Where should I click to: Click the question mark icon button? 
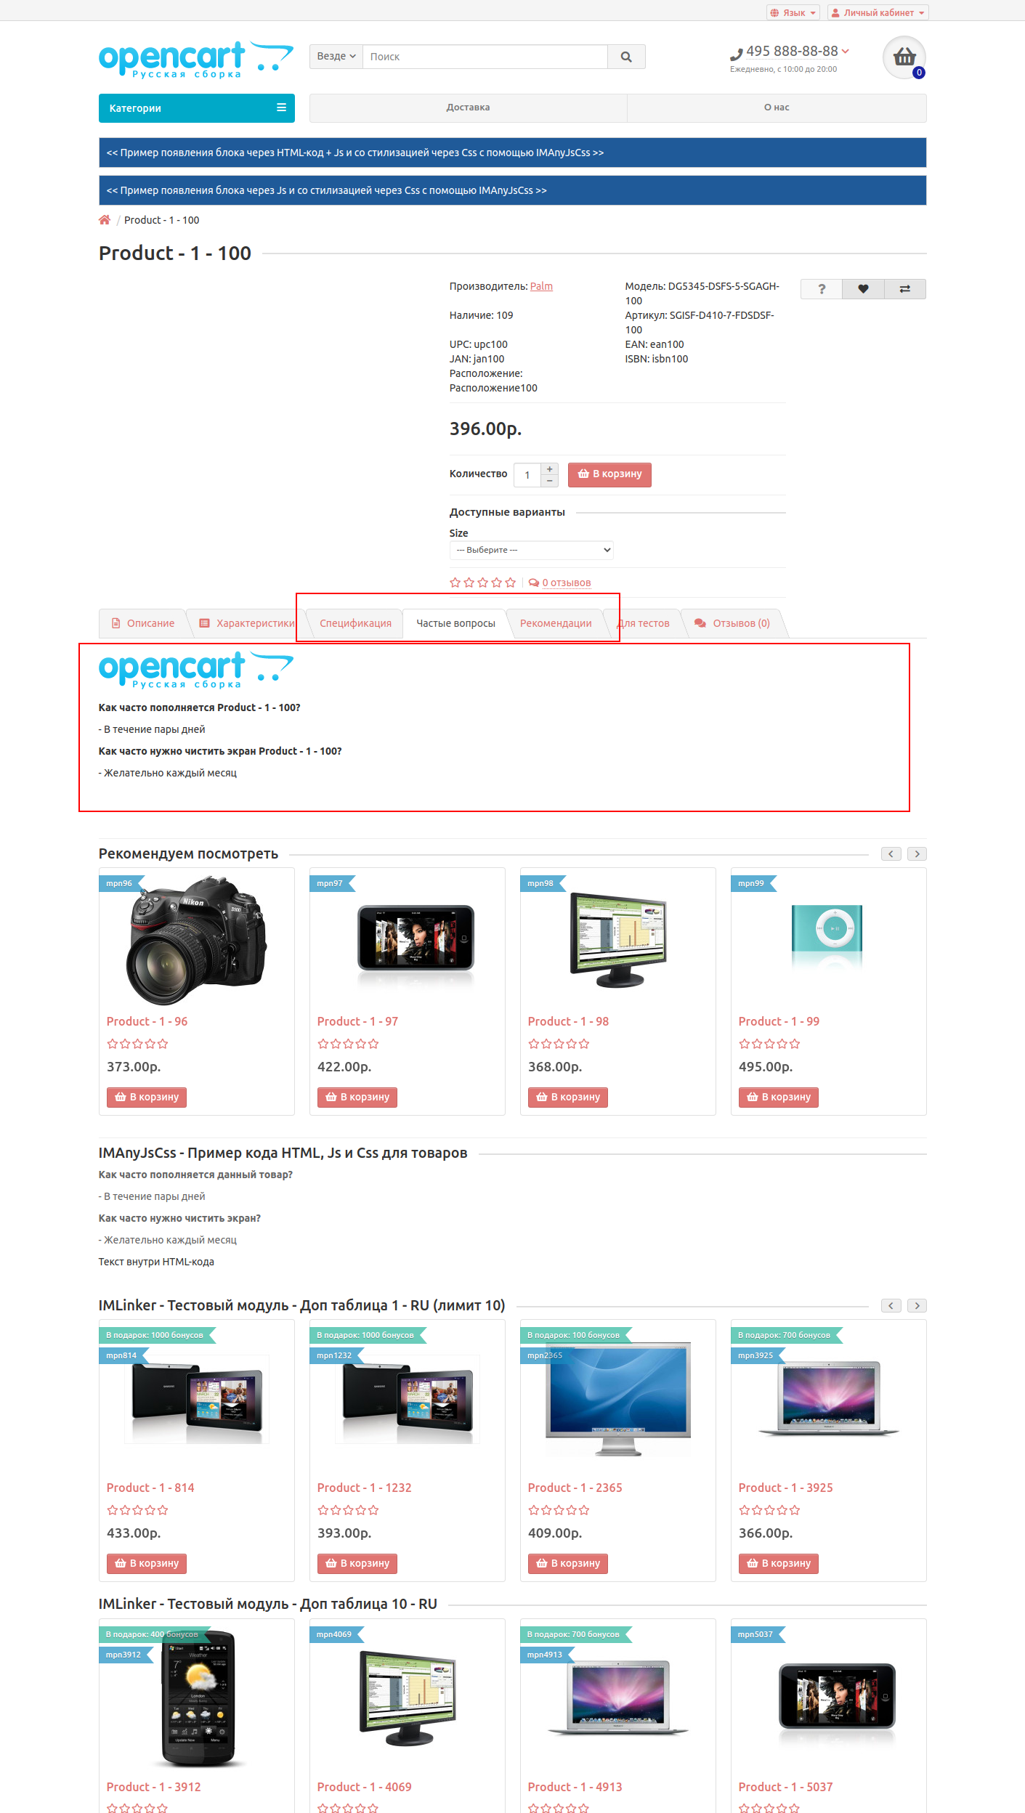822,289
